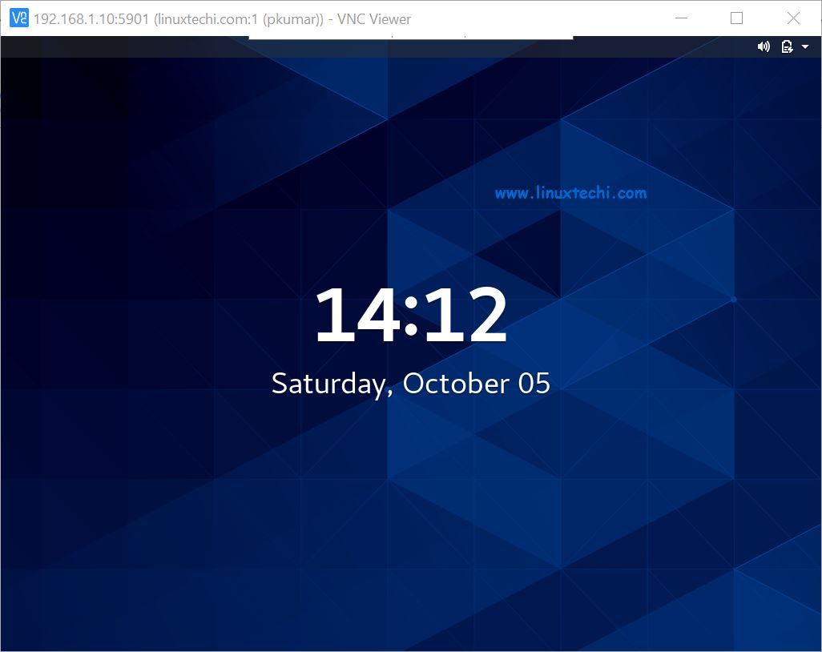Toggle mute from the lock screen status area
The width and height of the screenshot is (822, 652).
[x=764, y=46]
